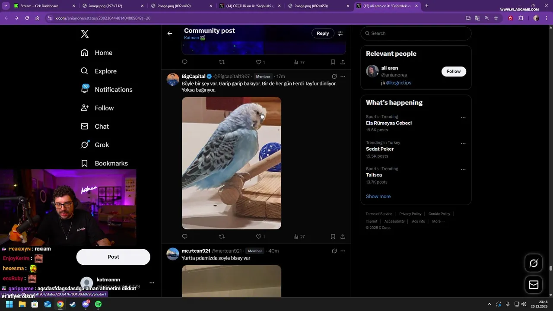553x311 pixels.
Task: Switch to ÖZÇELİK on X tab
Action: point(250,6)
